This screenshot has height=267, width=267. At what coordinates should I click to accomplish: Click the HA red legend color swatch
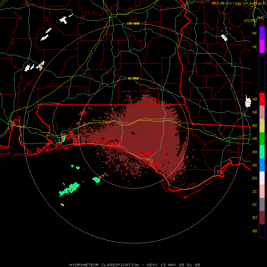[262, 99]
